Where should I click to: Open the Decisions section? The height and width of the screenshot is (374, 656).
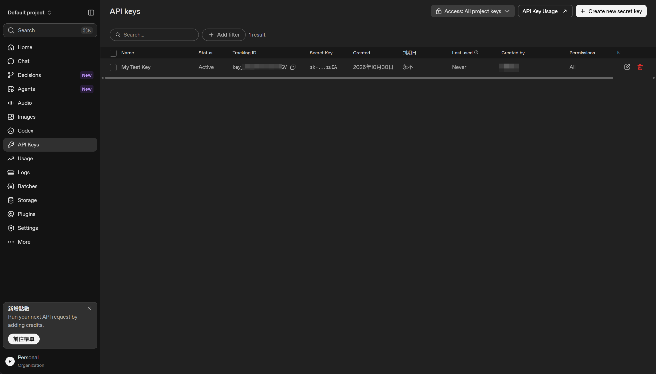point(50,75)
